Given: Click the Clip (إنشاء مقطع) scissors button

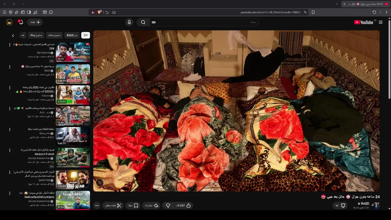Looking at the screenshot, I should (x=113, y=206).
